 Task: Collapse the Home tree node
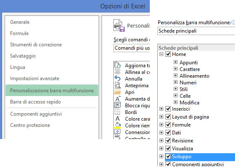[x=161, y=54]
